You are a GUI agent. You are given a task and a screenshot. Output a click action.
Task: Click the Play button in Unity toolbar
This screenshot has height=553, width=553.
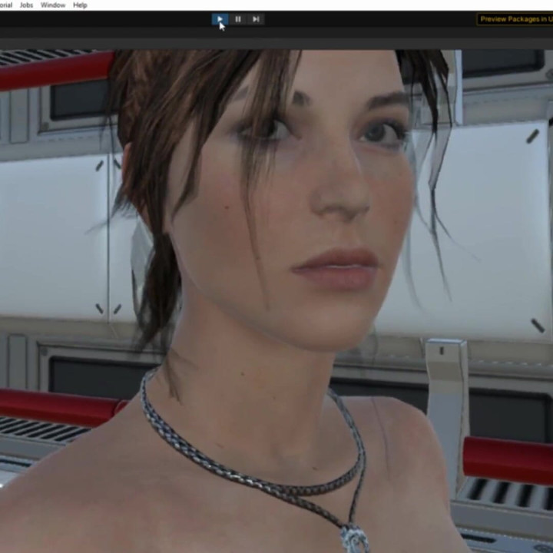(220, 19)
